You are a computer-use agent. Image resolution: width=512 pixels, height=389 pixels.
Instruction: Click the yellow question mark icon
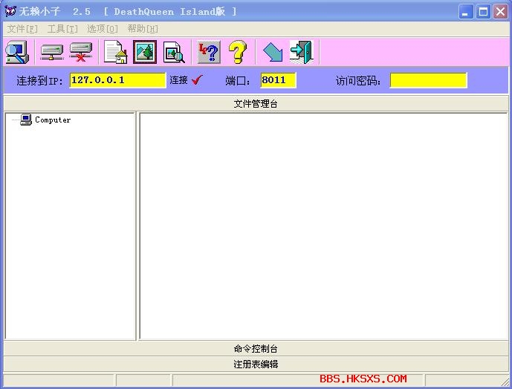tap(237, 52)
